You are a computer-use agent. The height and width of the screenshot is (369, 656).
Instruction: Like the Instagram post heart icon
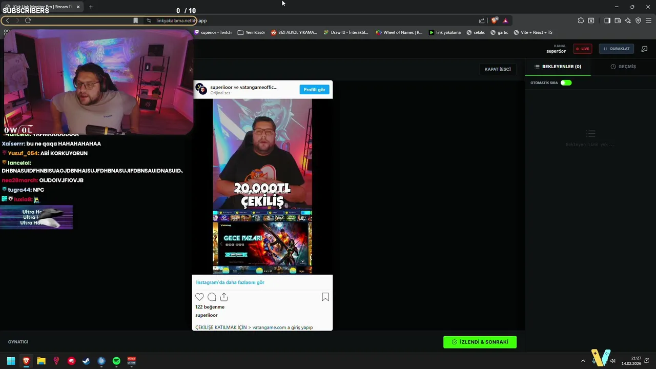coord(199,297)
